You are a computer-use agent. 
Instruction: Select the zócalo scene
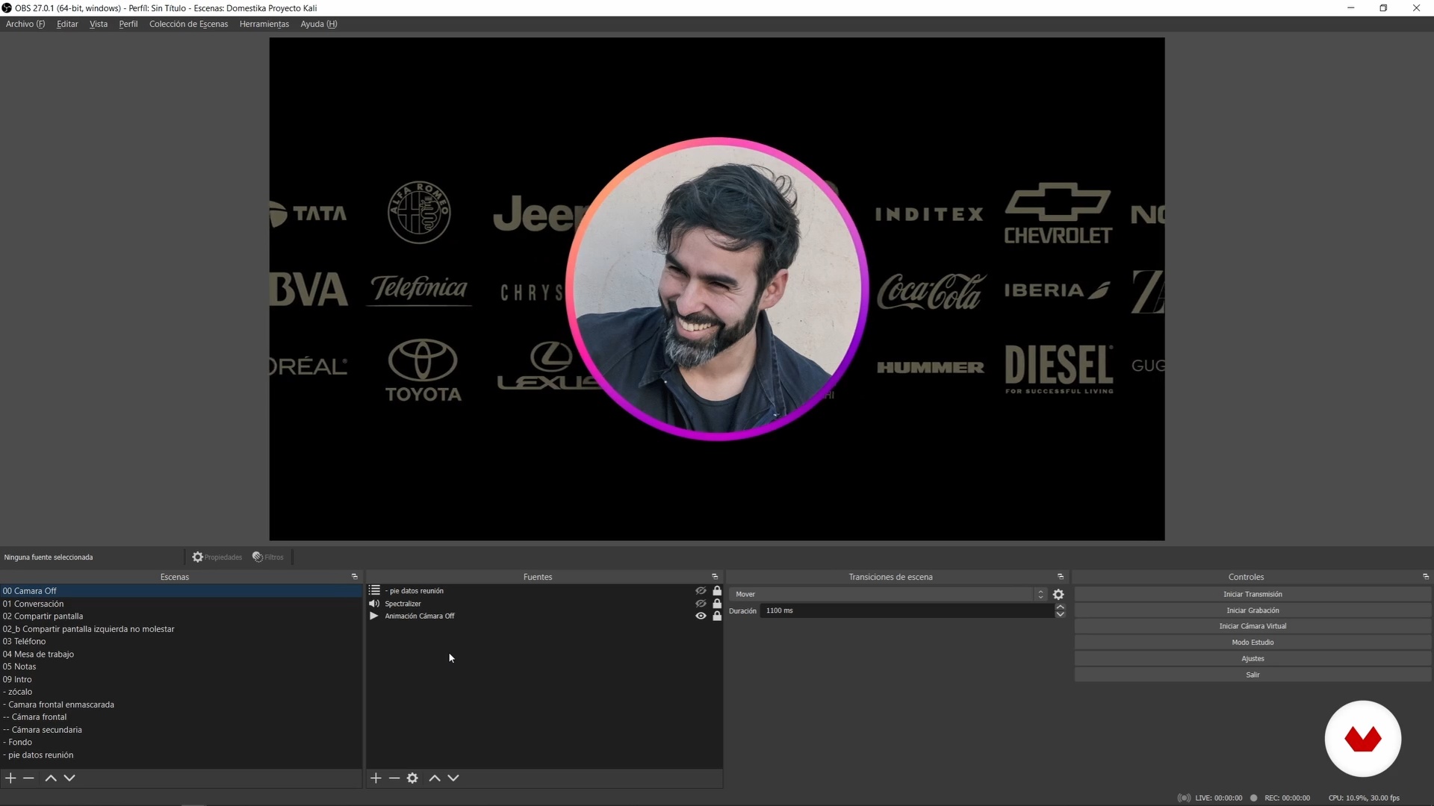click(181, 692)
